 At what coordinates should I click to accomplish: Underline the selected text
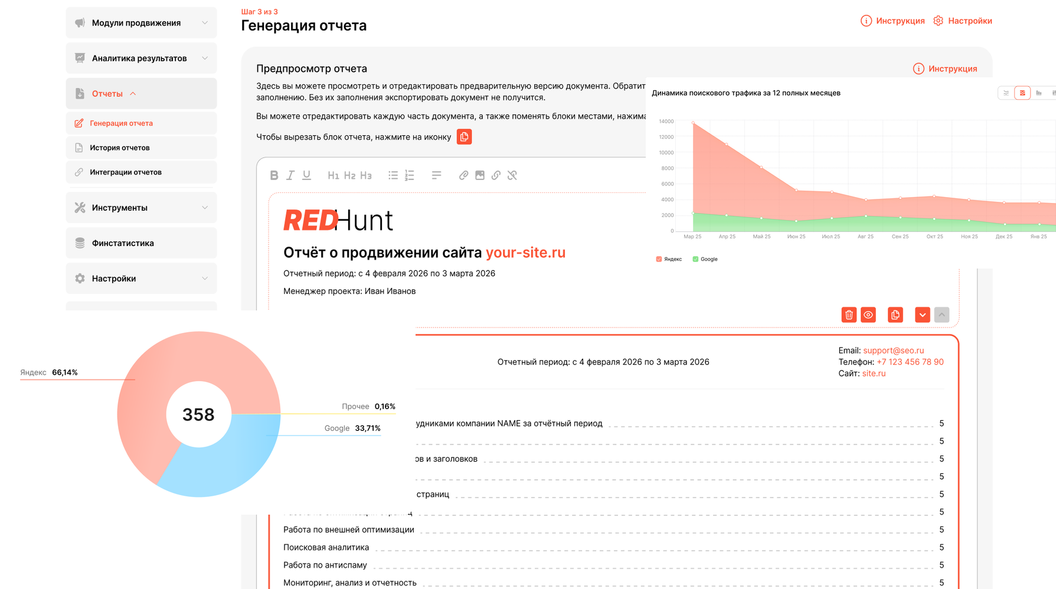pyautogui.click(x=306, y=175)
